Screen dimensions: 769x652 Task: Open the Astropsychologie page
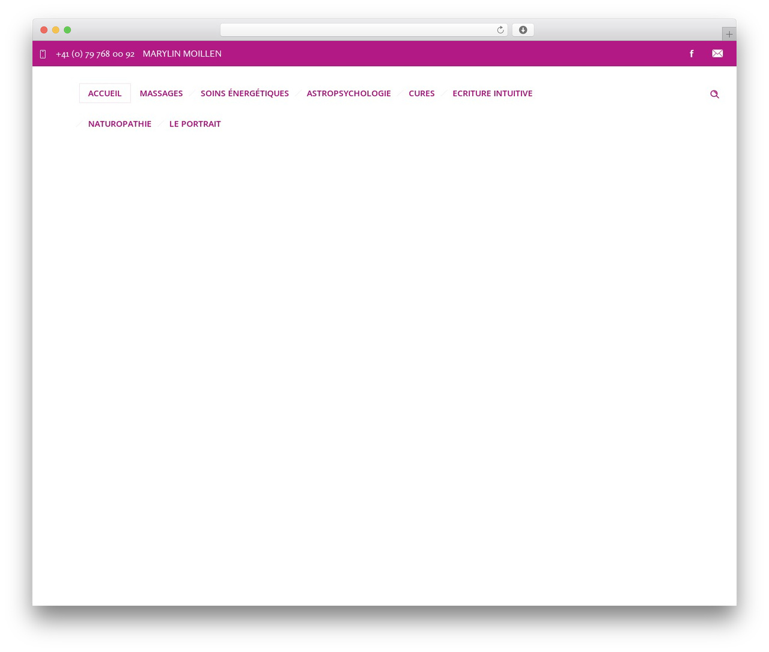348,93
